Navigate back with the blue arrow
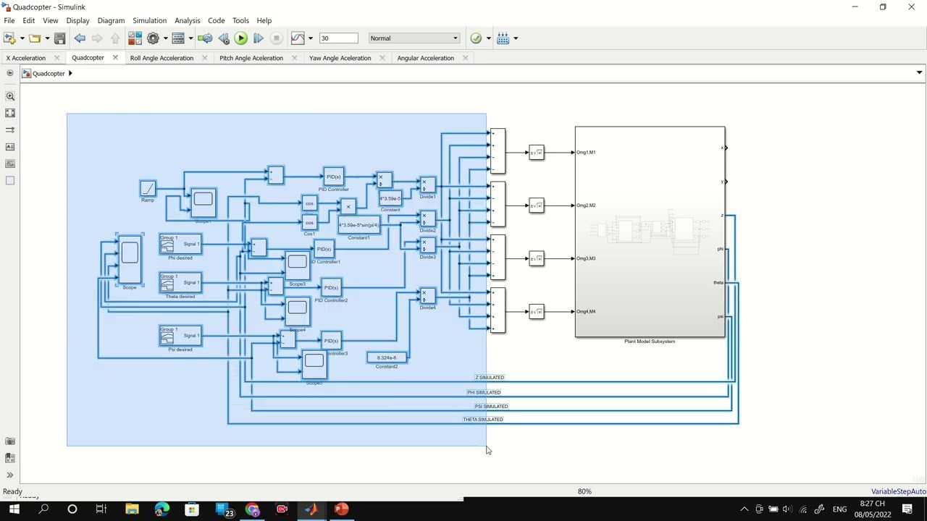The image size is (927, 521). coord(80,38)
